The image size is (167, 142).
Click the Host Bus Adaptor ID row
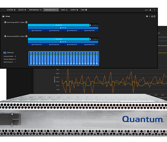[x=10, y=59]
